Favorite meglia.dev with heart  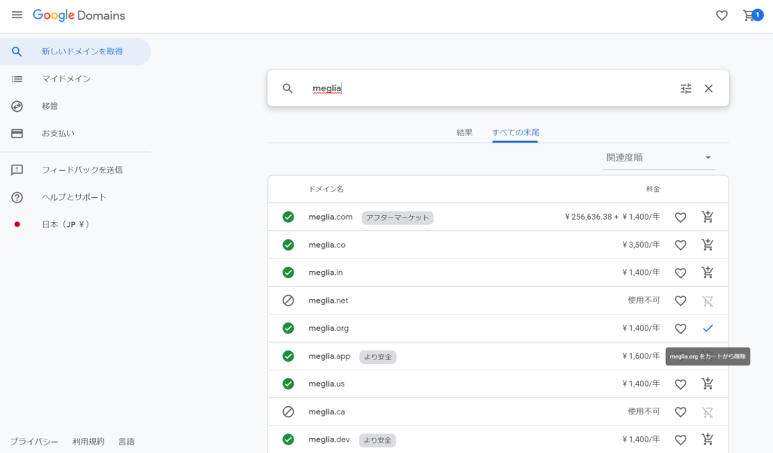coord(680,439)
